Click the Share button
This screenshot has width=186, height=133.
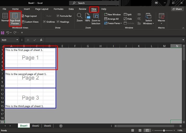pyautogui.click(x=177, y=9)
